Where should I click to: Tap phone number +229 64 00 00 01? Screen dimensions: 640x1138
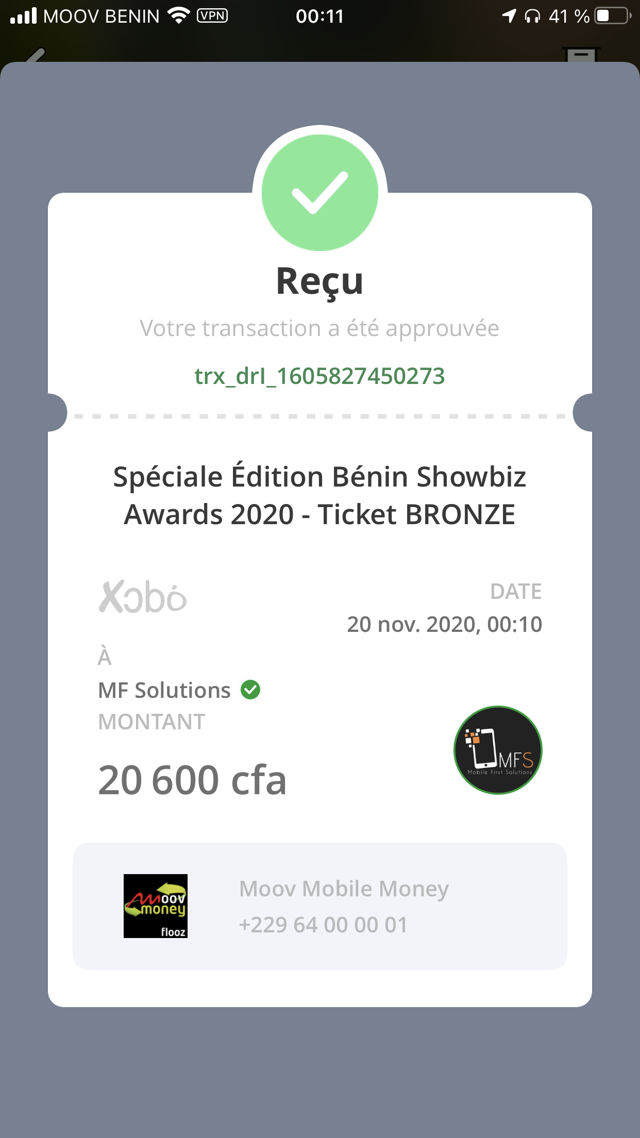coord(323,925)
